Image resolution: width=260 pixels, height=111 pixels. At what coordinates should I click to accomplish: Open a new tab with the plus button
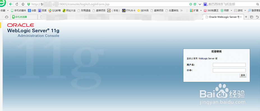pos(246,17)
